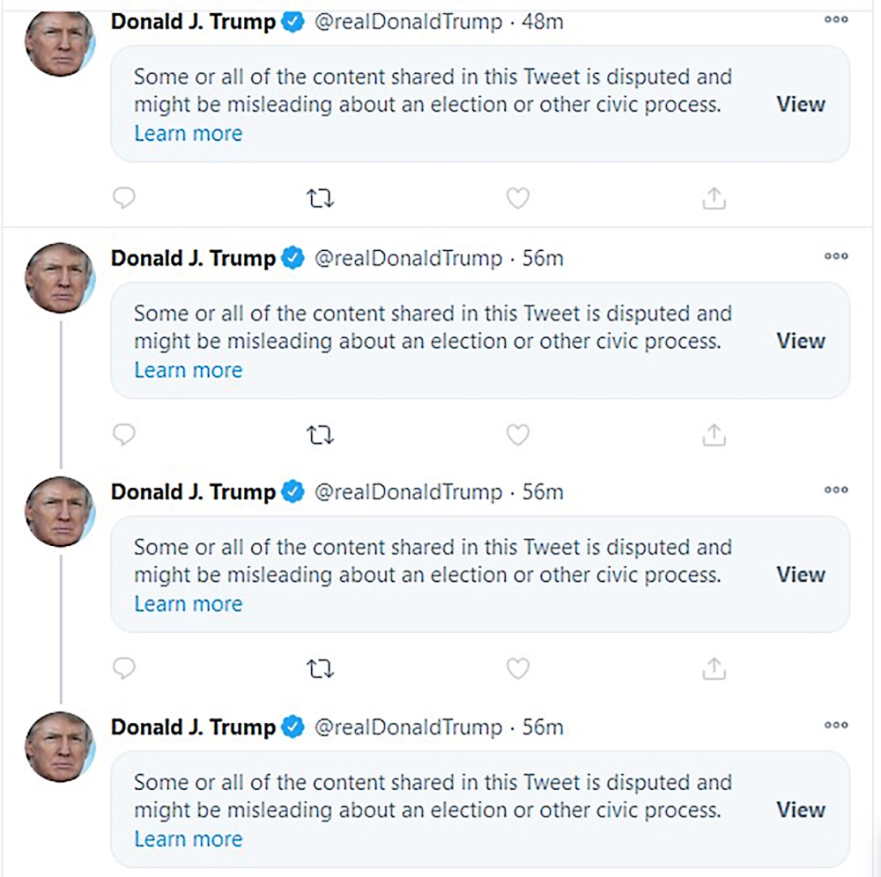This screenshot has width=881, height=877.
Task: View the hidden content of the first tweet
Action: pos(801,104)
